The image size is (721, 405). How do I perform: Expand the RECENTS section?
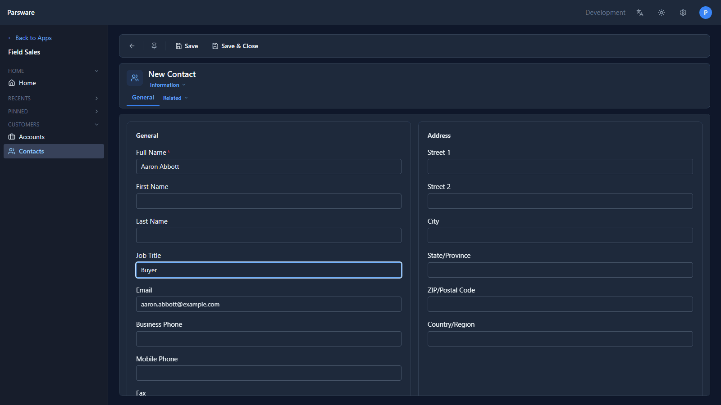click(54, 99)
